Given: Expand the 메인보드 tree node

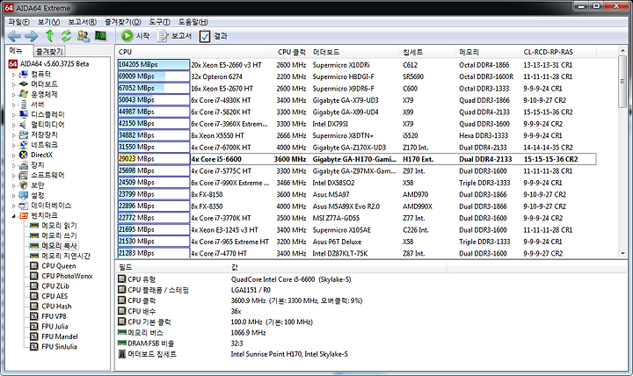Looking at the screenshot, I should point(13,84).
